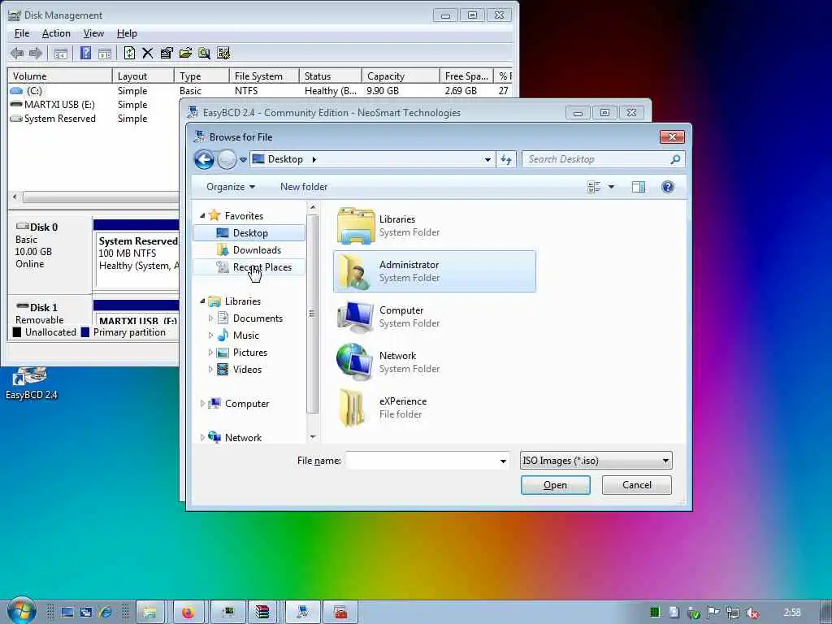832x624 pixels.
Task: Click the Show/Hide console tree toolbar icon
Action: coord(61,53)
